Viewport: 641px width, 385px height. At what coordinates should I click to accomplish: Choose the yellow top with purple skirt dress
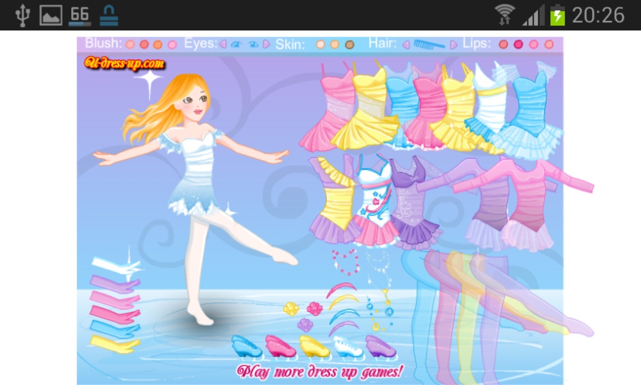click(335, 200)
